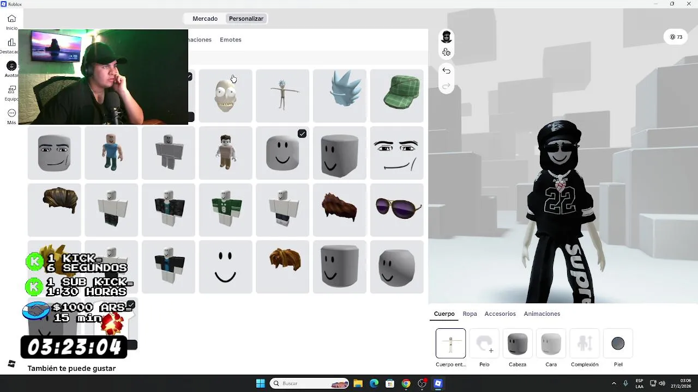Open avatar body settings gear icon
The image size is (698, 392).
pos(447,52)
